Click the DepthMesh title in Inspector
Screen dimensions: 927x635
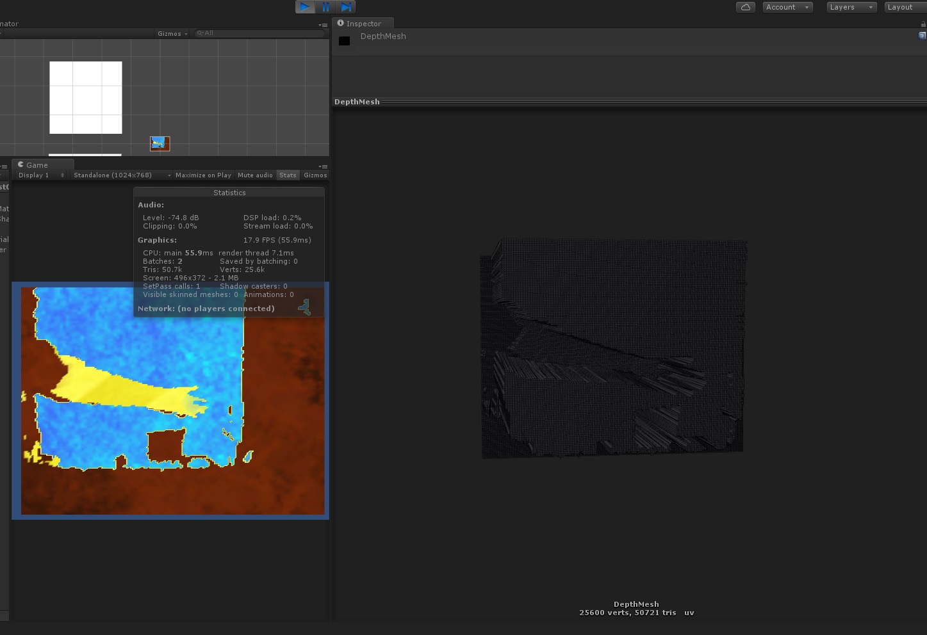pyautogui.click(x=383, y=36)
